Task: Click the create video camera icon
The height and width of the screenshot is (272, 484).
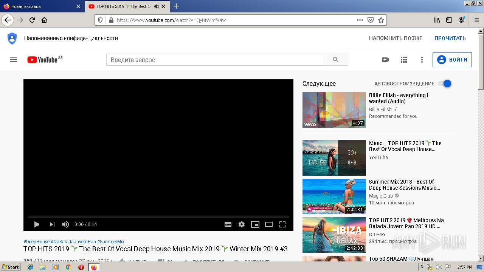Action: 386,60
